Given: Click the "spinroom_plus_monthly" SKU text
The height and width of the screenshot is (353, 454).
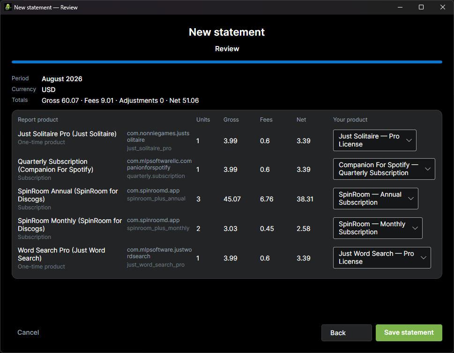Looking at the screenshot, I should [x=158, y=228].
